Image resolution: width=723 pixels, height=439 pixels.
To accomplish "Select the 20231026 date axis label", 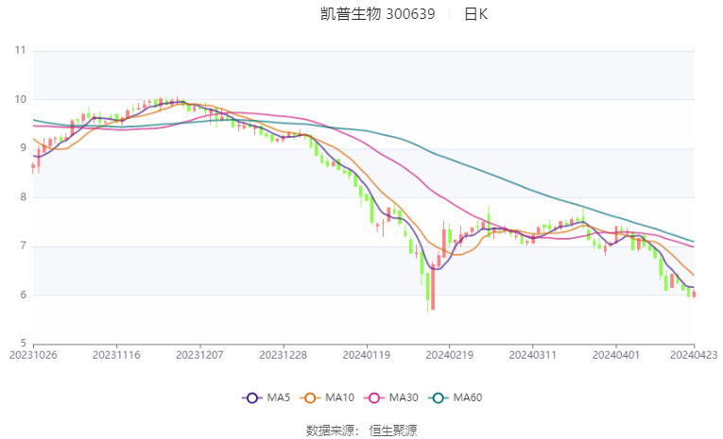I will tap(34, 354).
